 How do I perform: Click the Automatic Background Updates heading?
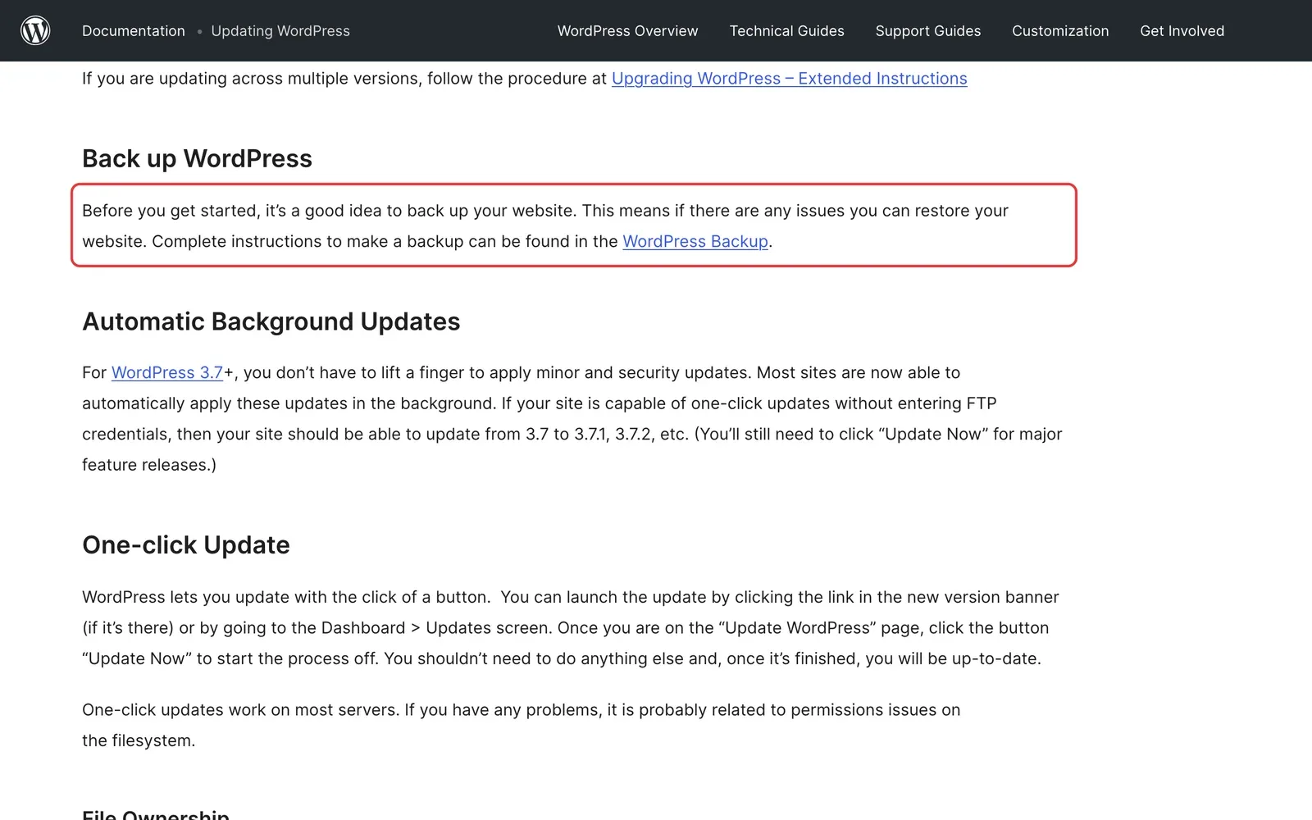(271, 321)
